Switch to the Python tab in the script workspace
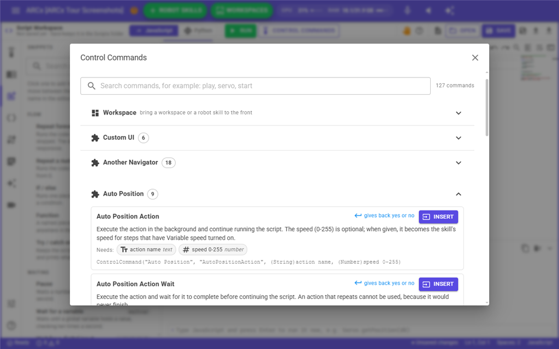559x349 pixels. coord(198,31)
